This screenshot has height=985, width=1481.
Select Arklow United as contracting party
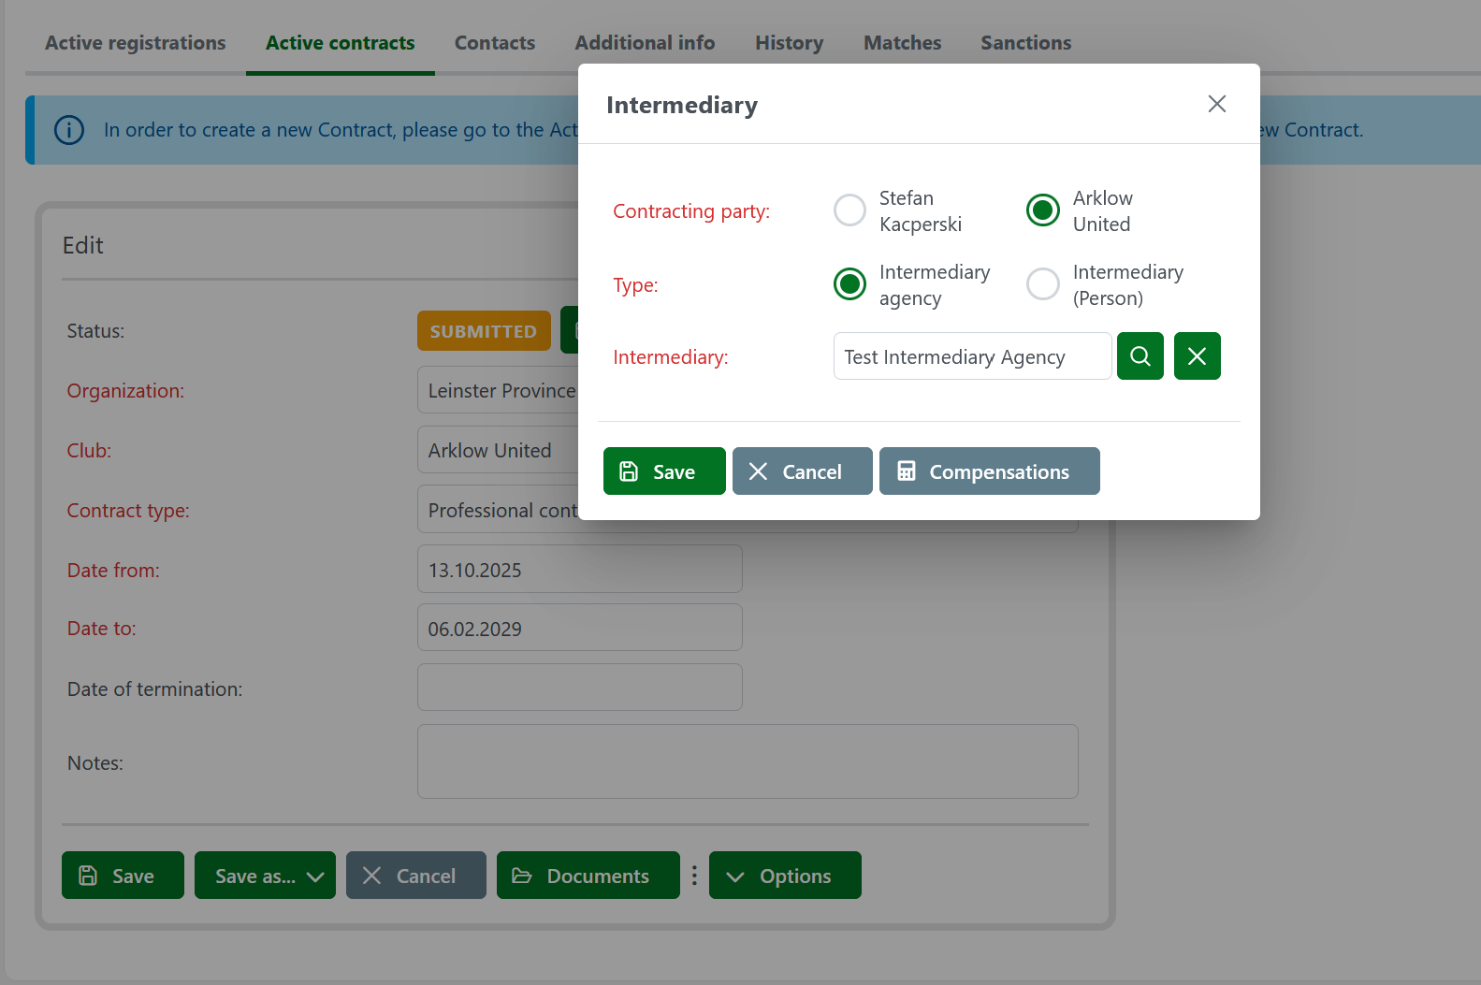click(1042, 210)
